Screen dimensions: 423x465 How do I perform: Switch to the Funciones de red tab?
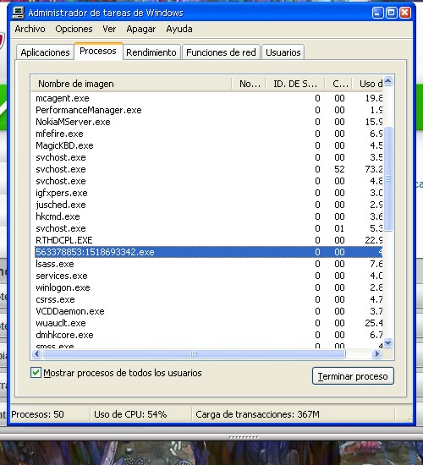(x=221, y=52)
